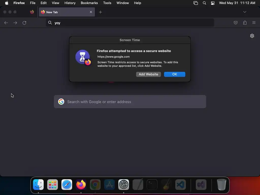Open Script Editor from the Dock
The width and height of the screenshot is (260, 195).
pos(138,185)
